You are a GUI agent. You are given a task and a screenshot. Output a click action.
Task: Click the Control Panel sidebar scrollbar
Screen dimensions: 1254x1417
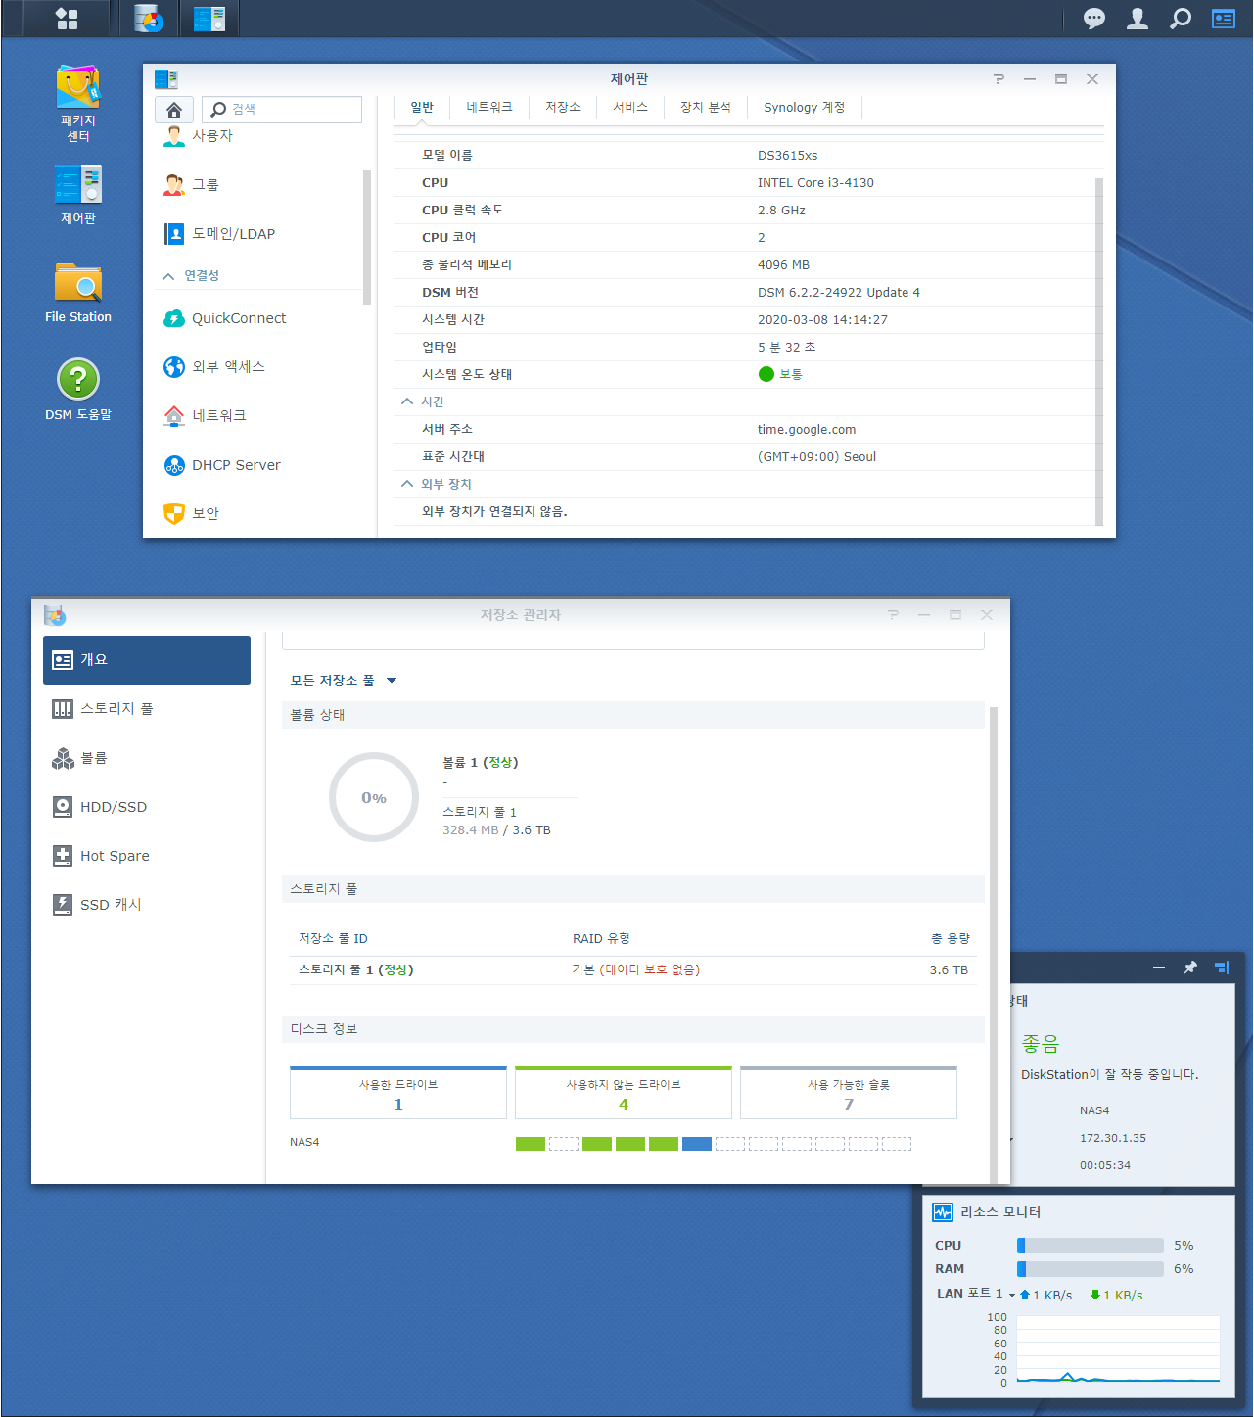pos(367,237)
